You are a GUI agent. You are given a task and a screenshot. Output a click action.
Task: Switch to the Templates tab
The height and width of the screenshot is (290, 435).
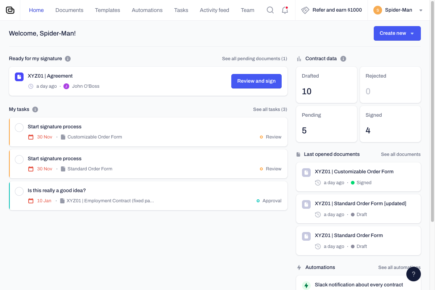pos(107,10)
